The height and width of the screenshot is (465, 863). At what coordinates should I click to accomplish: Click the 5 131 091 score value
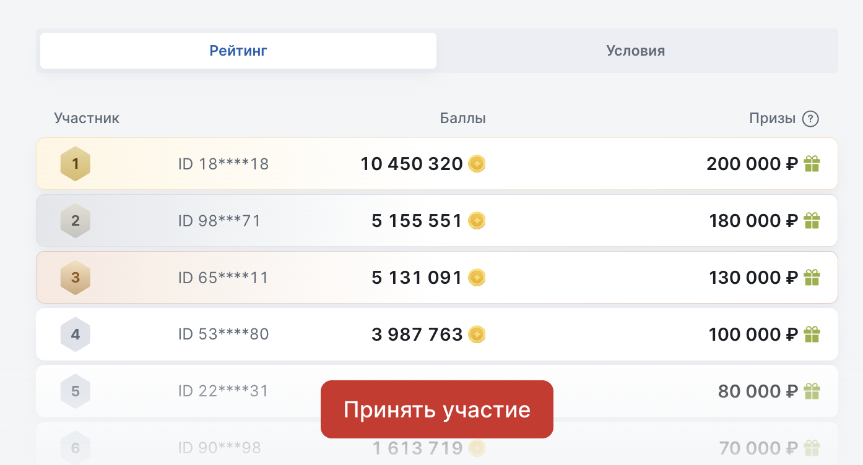point(417,278)
